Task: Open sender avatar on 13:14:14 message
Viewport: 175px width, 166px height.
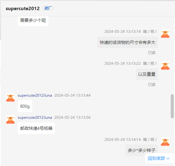Action: pos(165,141)
